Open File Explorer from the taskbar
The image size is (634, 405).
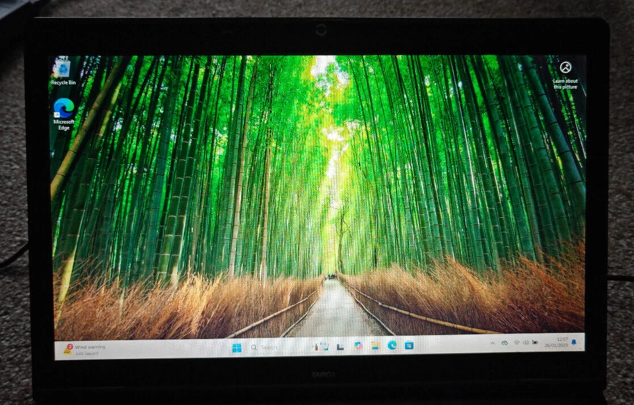(376, 346)
